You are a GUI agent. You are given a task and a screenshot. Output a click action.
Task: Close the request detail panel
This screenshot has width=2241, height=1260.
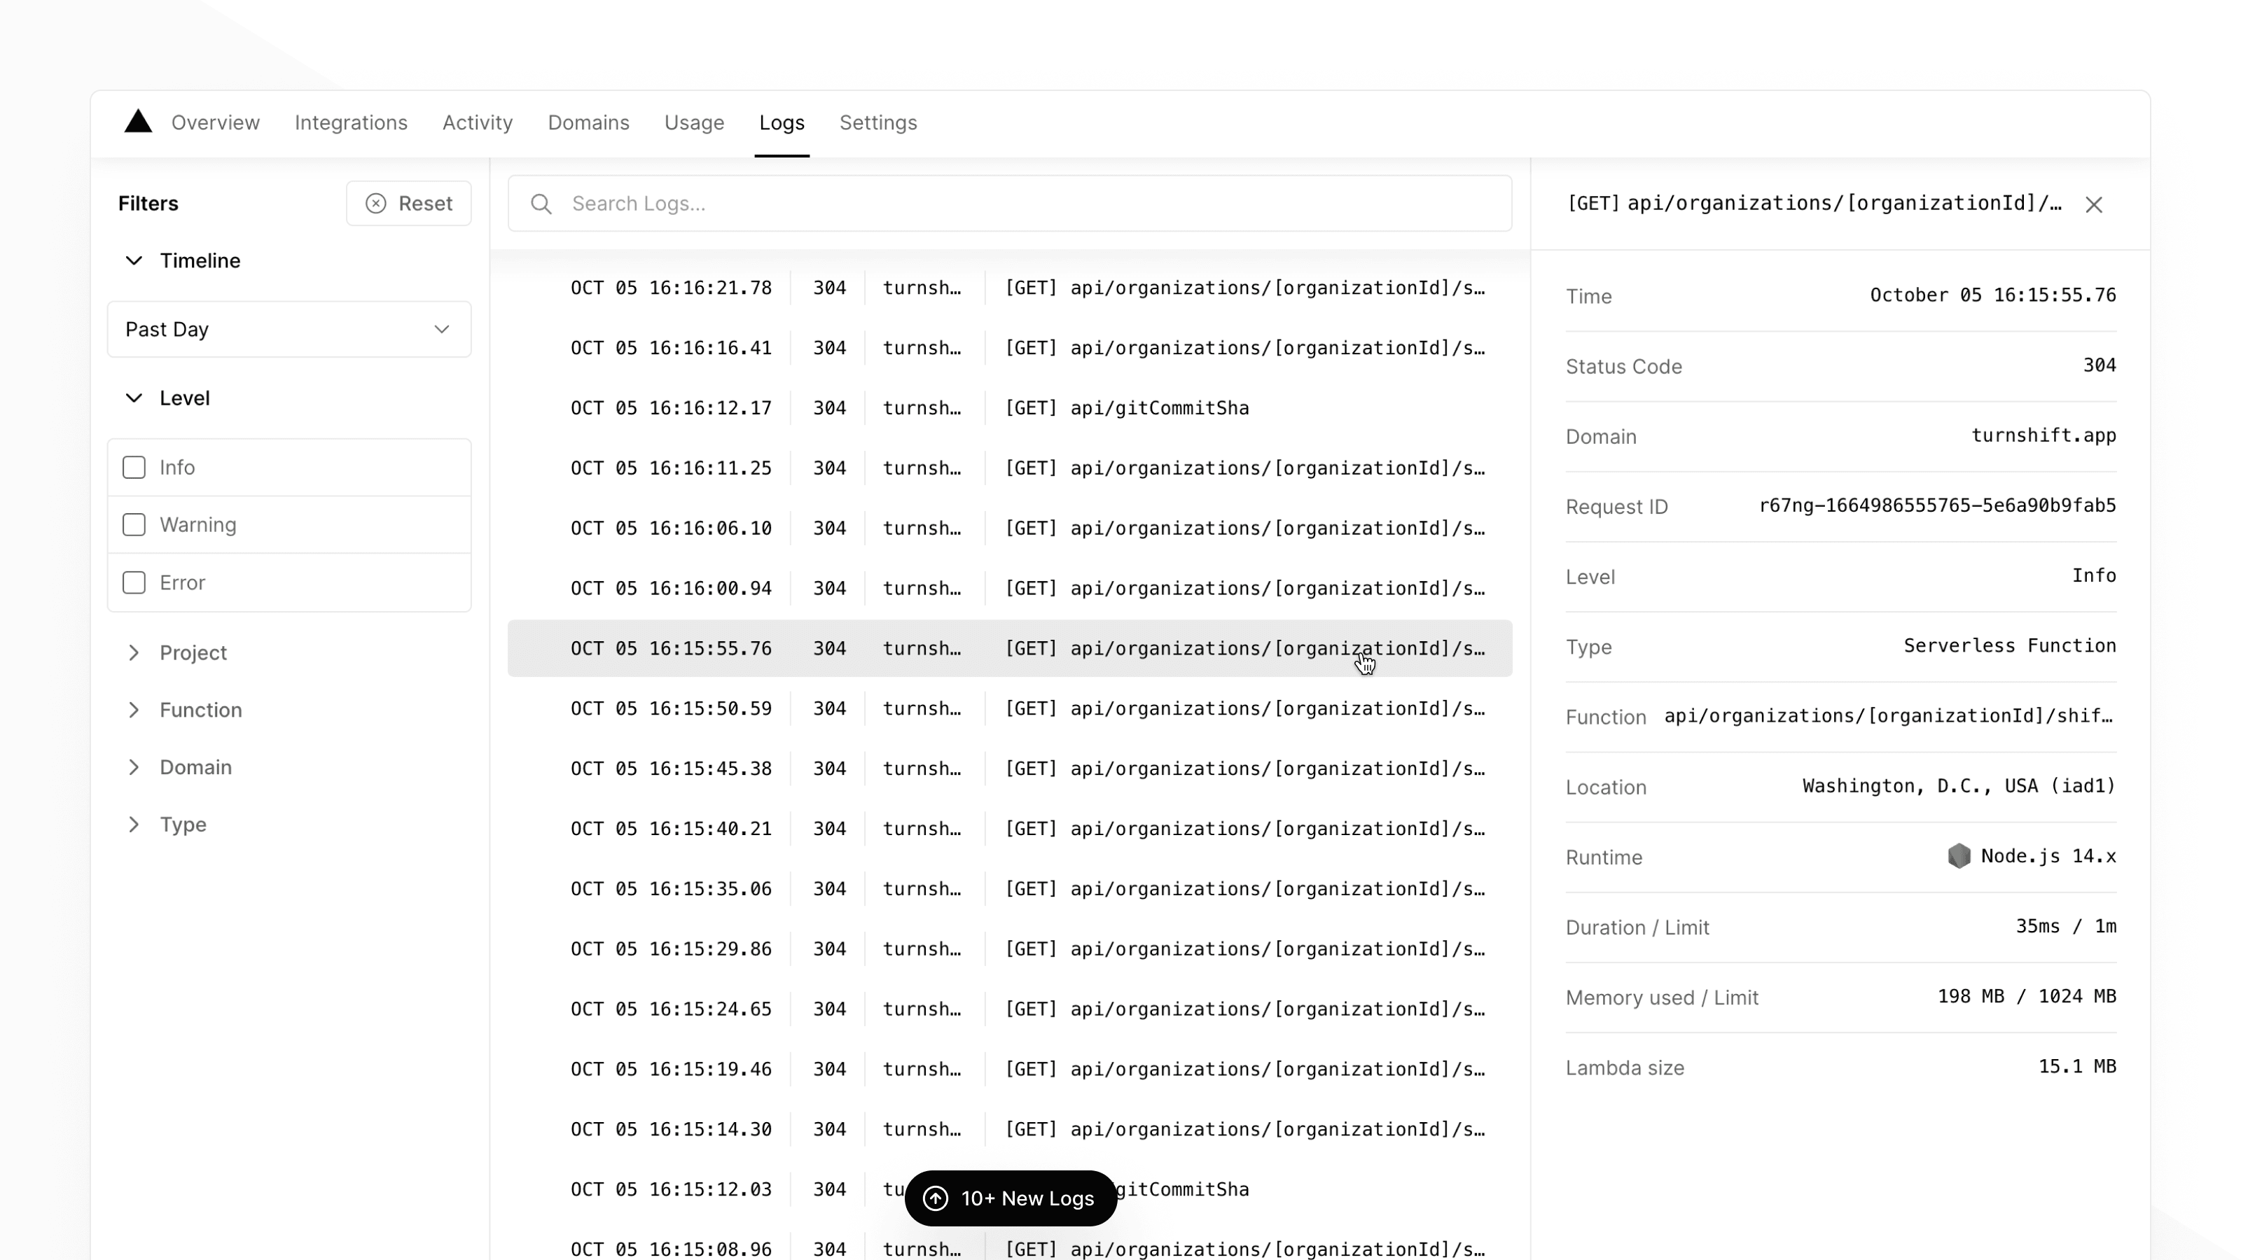[2095, 204]
